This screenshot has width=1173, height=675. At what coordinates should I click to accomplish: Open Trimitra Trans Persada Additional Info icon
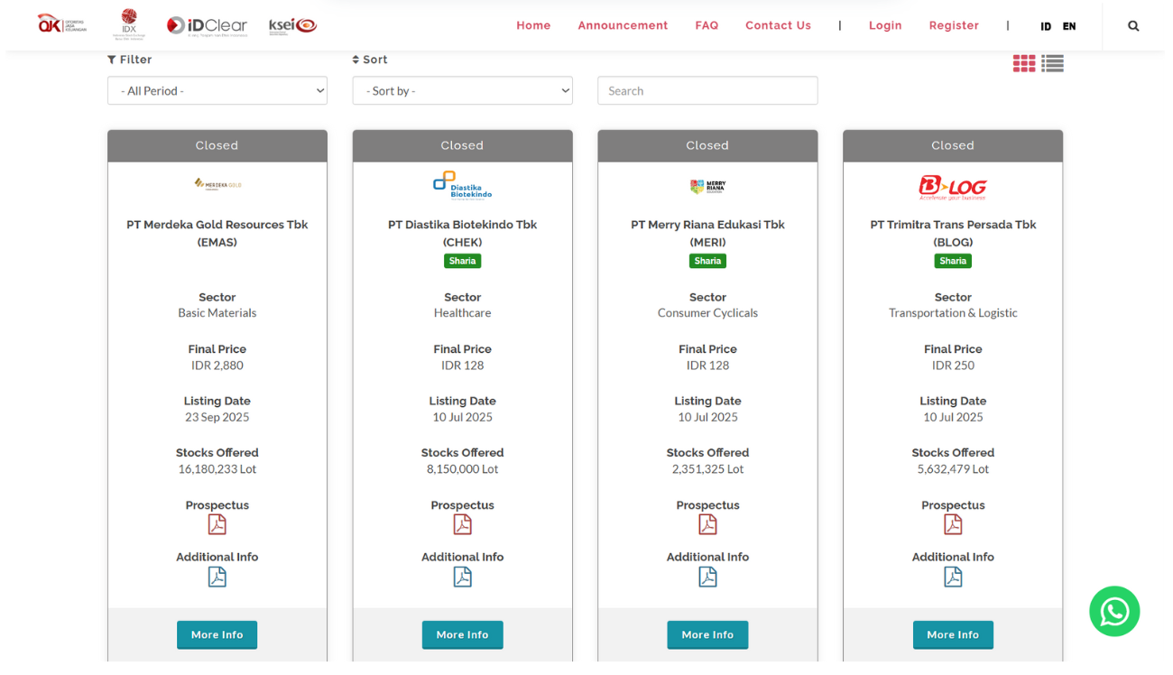pyautogui.click(x=953, y=577)
